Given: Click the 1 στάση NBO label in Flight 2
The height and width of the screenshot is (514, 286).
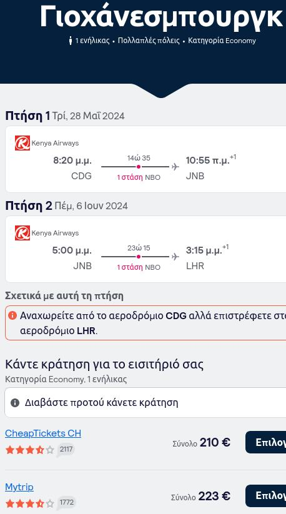Looking at the screenshot, I should point(139,267).
